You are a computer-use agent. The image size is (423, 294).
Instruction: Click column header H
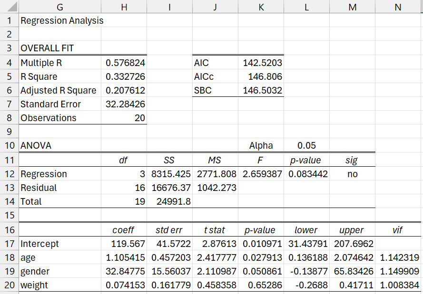124,7
